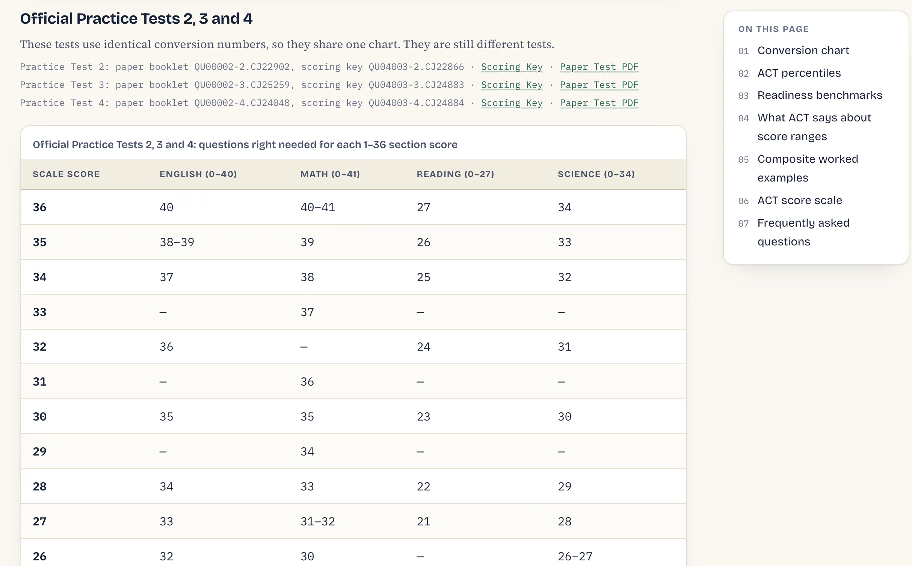Click Reading value 27 in row 36

click(x=424, y=207)
